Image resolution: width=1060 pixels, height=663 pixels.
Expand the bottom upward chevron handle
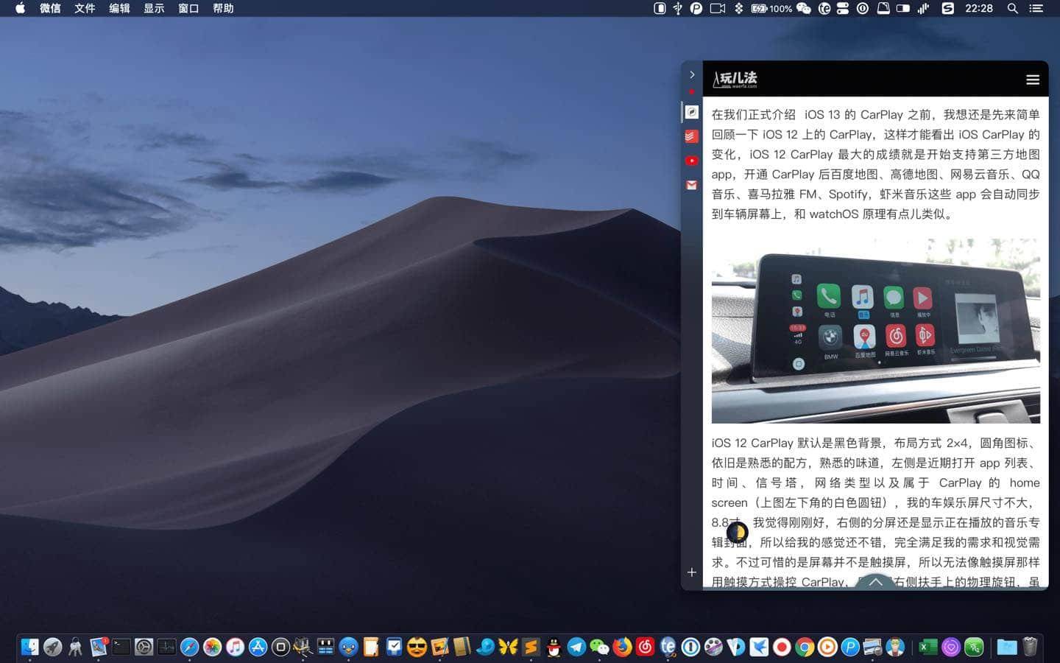(875, 581)
